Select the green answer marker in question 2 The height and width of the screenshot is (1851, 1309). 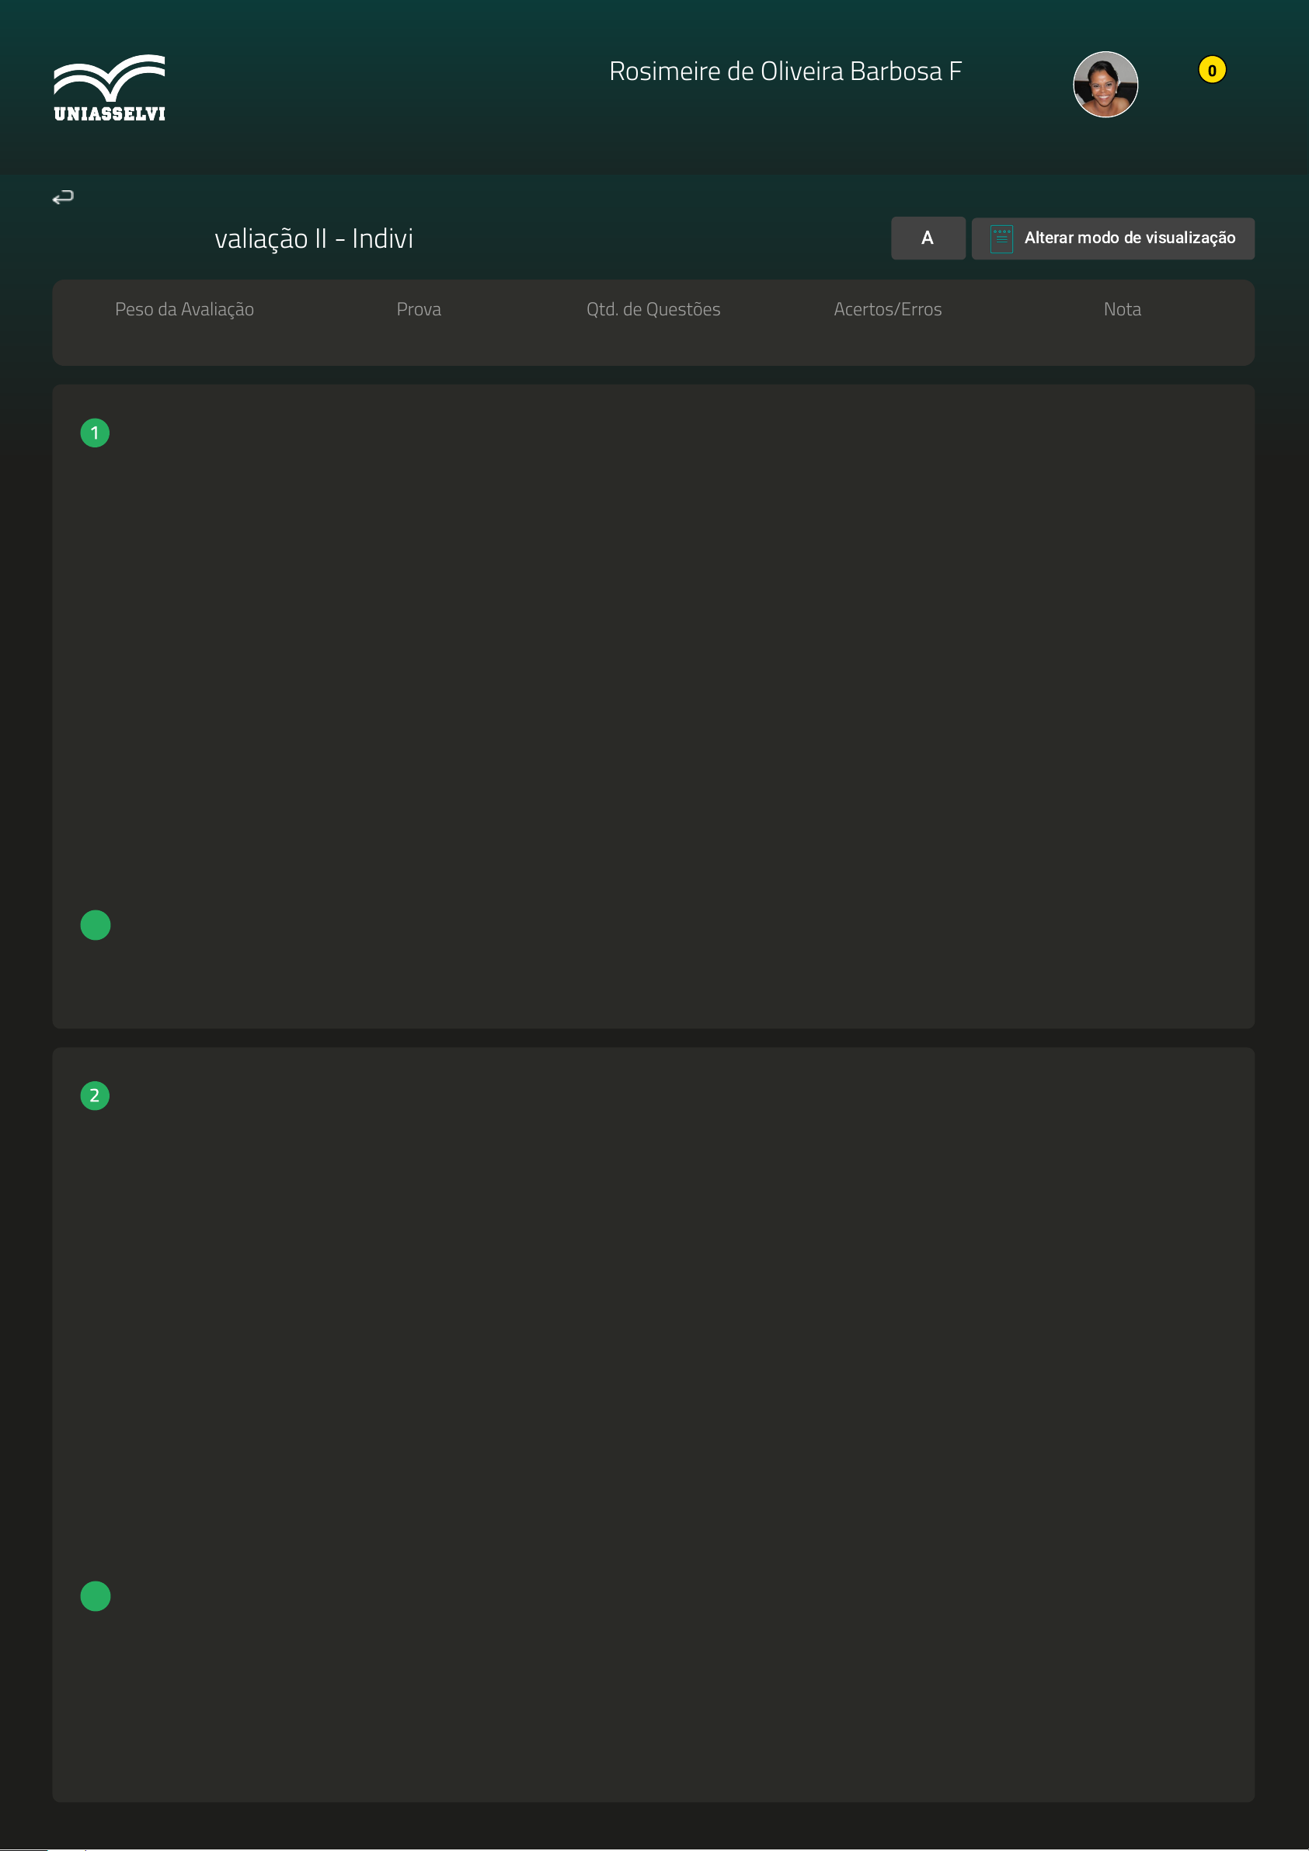(x=96, y=1595)
